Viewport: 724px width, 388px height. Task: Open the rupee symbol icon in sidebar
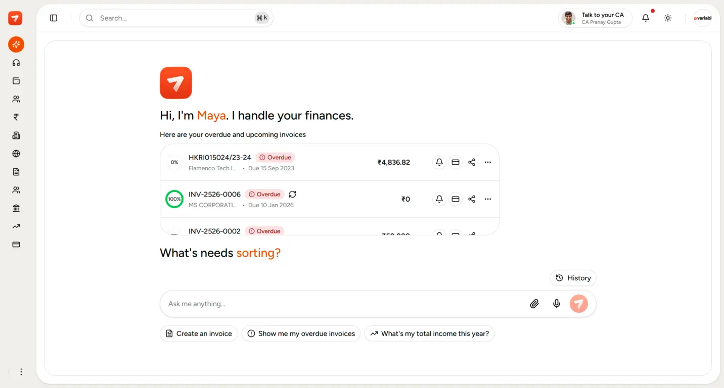point(16,117)
